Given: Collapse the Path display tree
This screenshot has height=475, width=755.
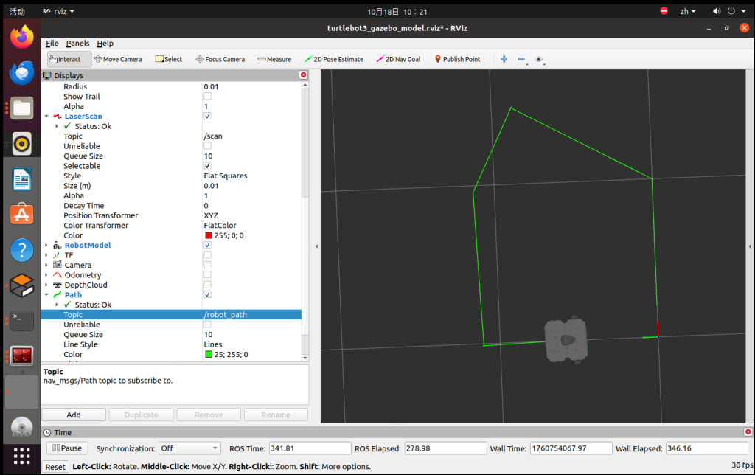Looking at the screenshot, I should click(x=47, y=295).
